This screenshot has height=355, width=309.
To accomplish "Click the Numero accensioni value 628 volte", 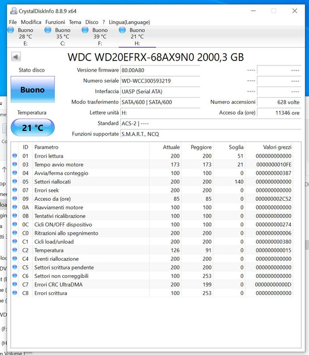I will coord(279,102).
